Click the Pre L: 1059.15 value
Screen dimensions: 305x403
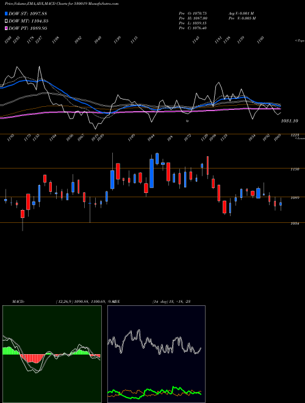point(193,23)
